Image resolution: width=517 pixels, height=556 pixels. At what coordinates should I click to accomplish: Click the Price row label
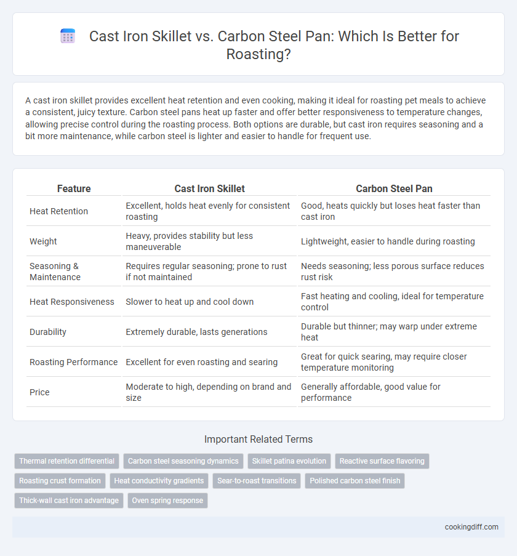coord(39,392)
